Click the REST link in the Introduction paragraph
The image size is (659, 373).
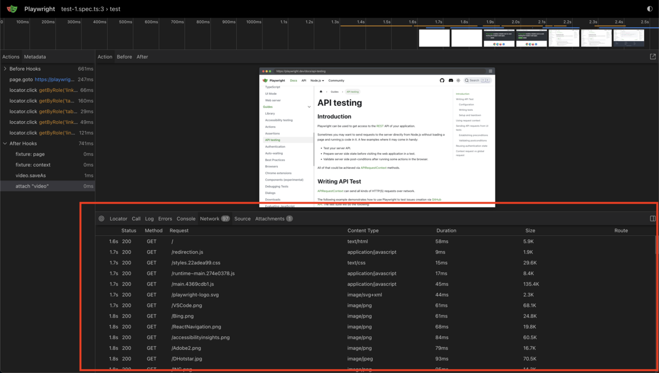(380, 126)
